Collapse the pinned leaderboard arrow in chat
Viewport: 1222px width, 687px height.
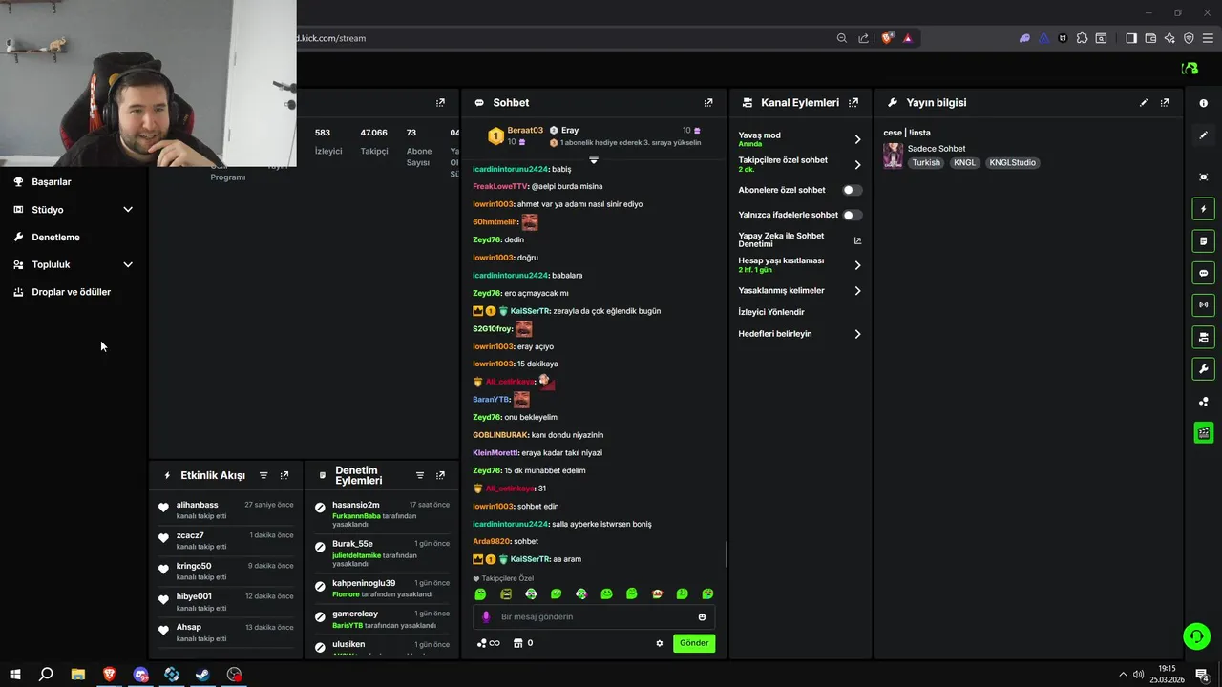[x=593, y=159]
